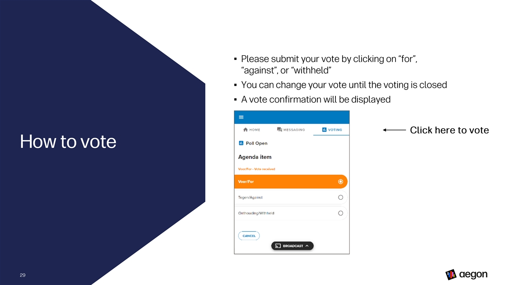The image size is (507, 285).
Task: Click the Messaging chat bubble icon
Action: 279,130
